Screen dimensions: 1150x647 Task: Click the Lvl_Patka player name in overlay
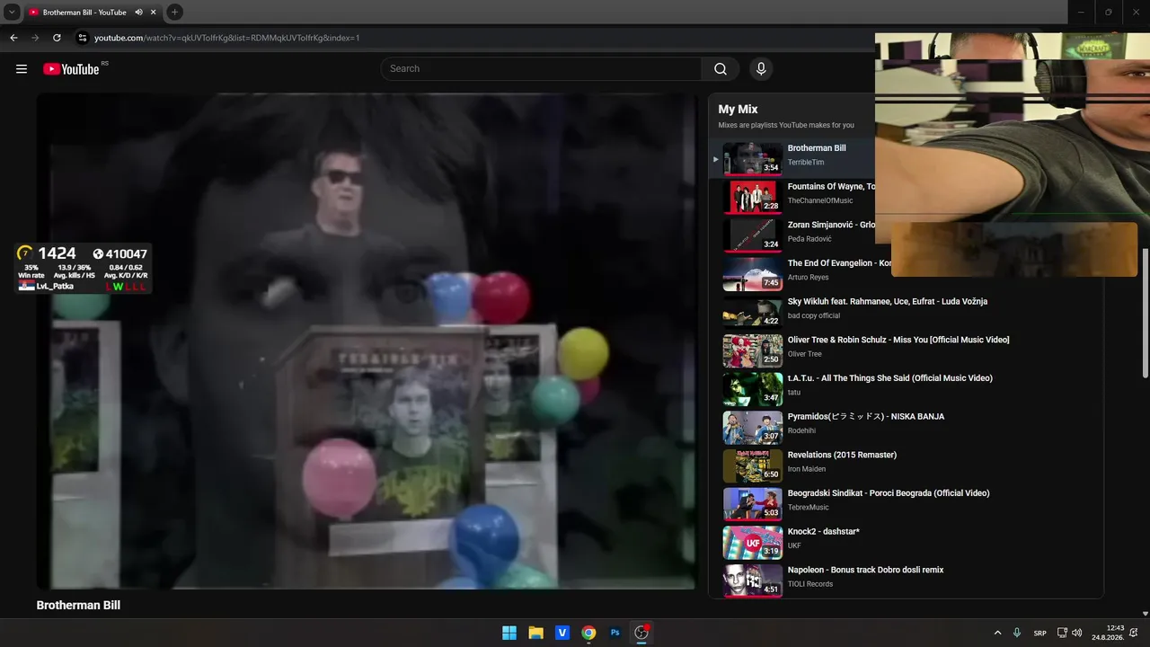tap(55, 286)
